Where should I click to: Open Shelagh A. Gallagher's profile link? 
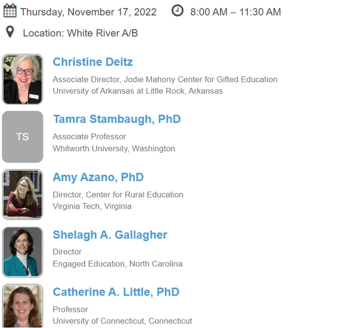point(110,235)
